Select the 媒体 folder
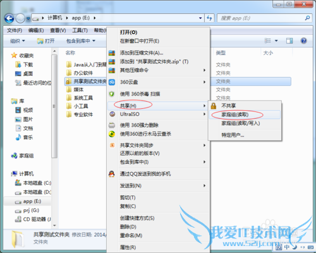The image size is (316, 253). point(78,90)
